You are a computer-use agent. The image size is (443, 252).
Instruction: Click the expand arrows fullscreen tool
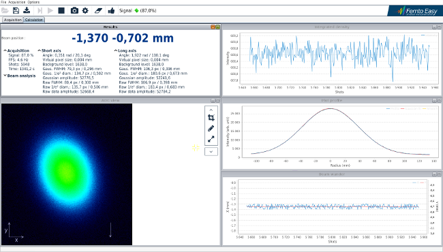211,139
